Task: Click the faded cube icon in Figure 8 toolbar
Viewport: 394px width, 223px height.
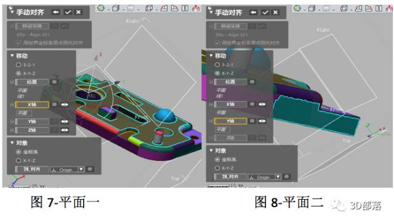Action: click(x=326, y=9)
